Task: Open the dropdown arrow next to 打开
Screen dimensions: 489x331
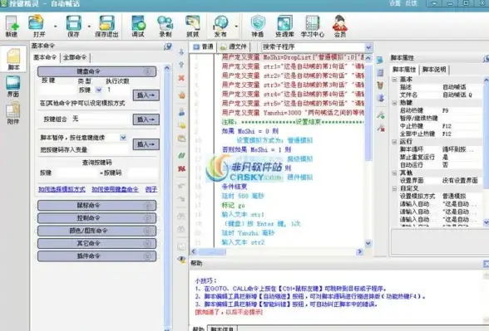Action: pyautogui.click(x=56, y=27)
